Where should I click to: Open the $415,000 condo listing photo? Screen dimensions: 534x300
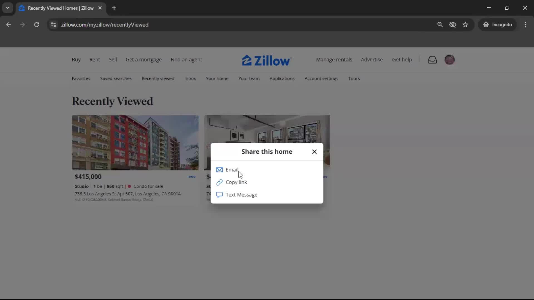click(x=135, y=142)
